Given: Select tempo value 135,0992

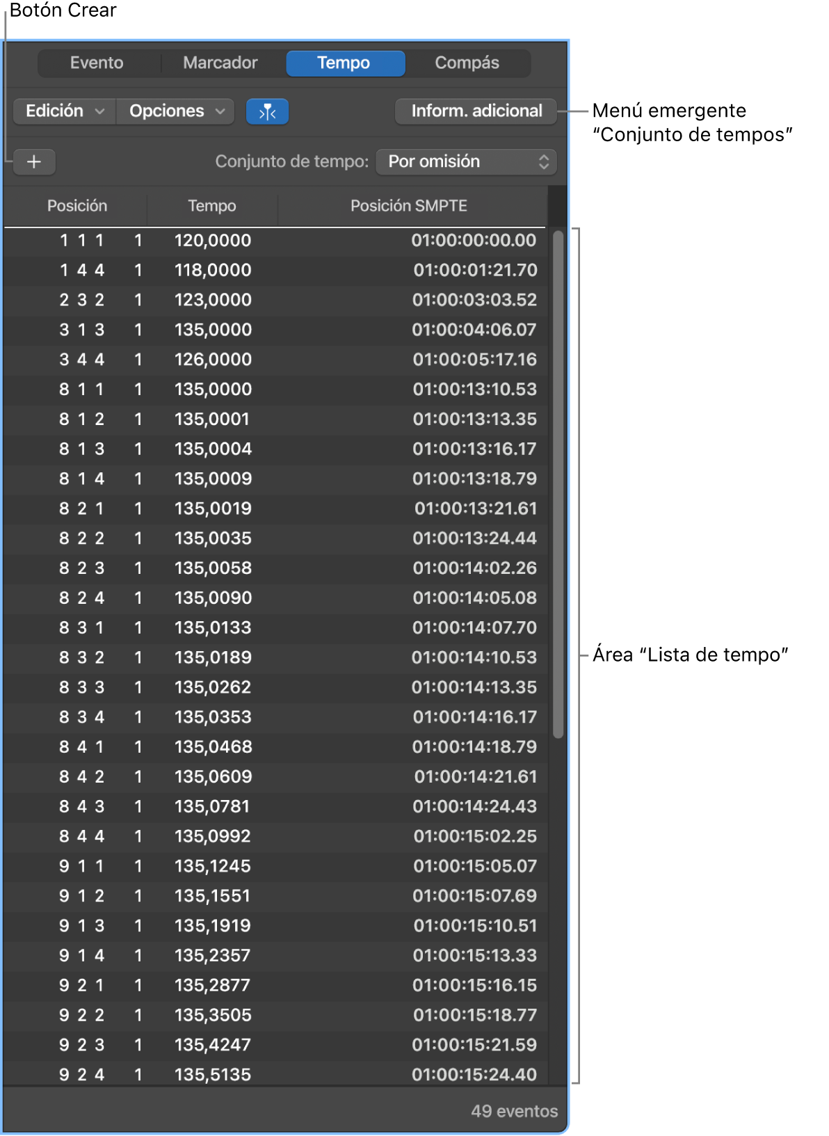Looking at the screenshot, I should [x=213, y=836].
